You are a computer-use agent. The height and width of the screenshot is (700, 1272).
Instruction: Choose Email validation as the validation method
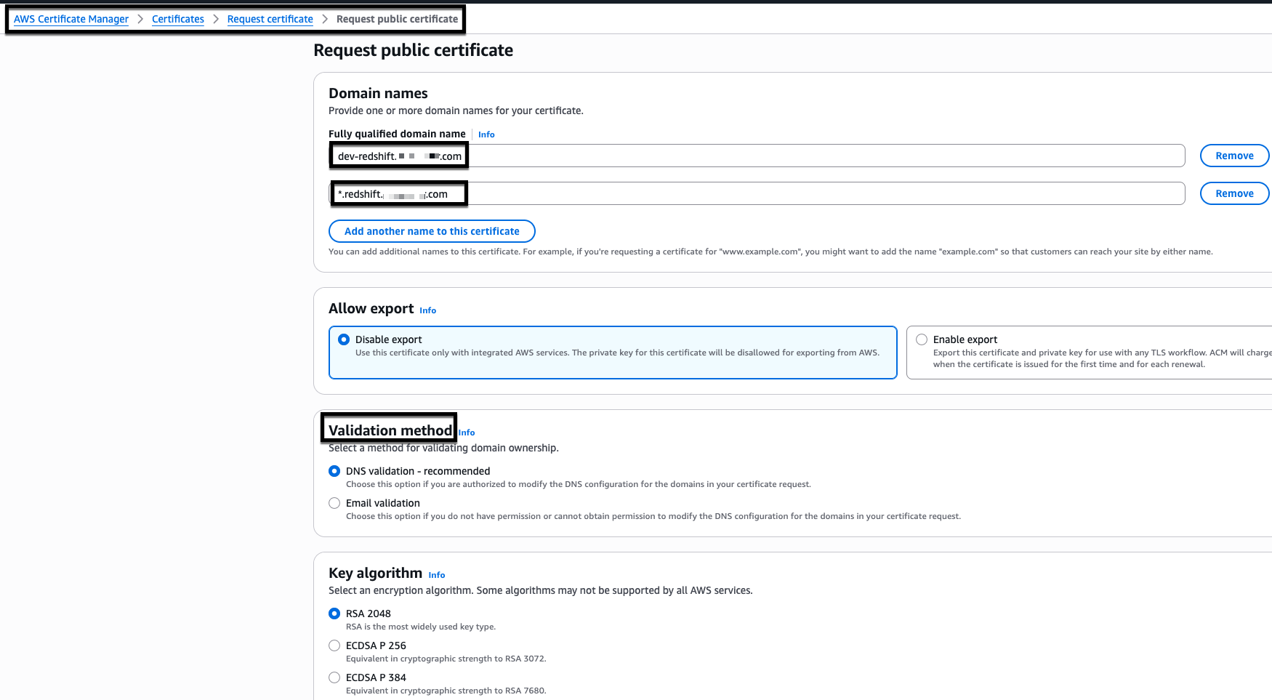(334, 503)
